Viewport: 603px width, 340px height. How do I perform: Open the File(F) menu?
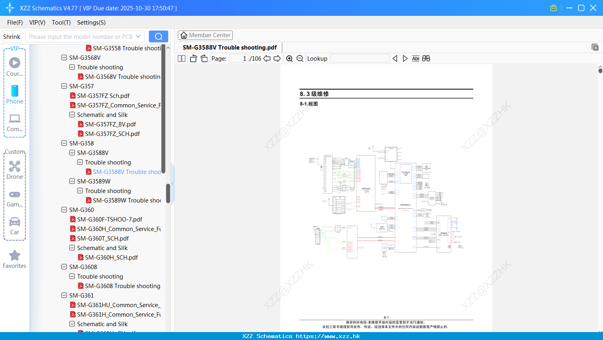[x=15, y=23]
